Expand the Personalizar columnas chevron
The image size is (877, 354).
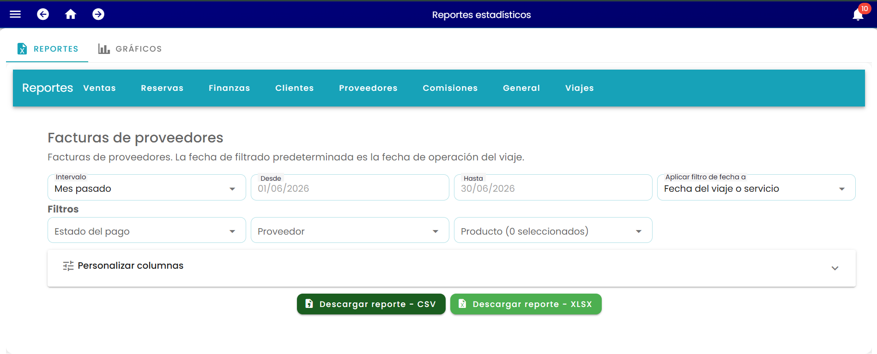coord(835,268)
